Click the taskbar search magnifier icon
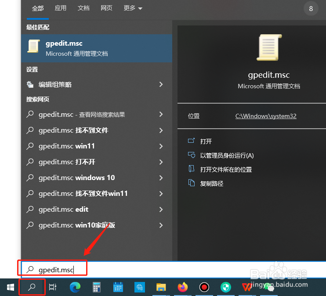This screenshot has height=296, width=326. click(x=32, y=287)
